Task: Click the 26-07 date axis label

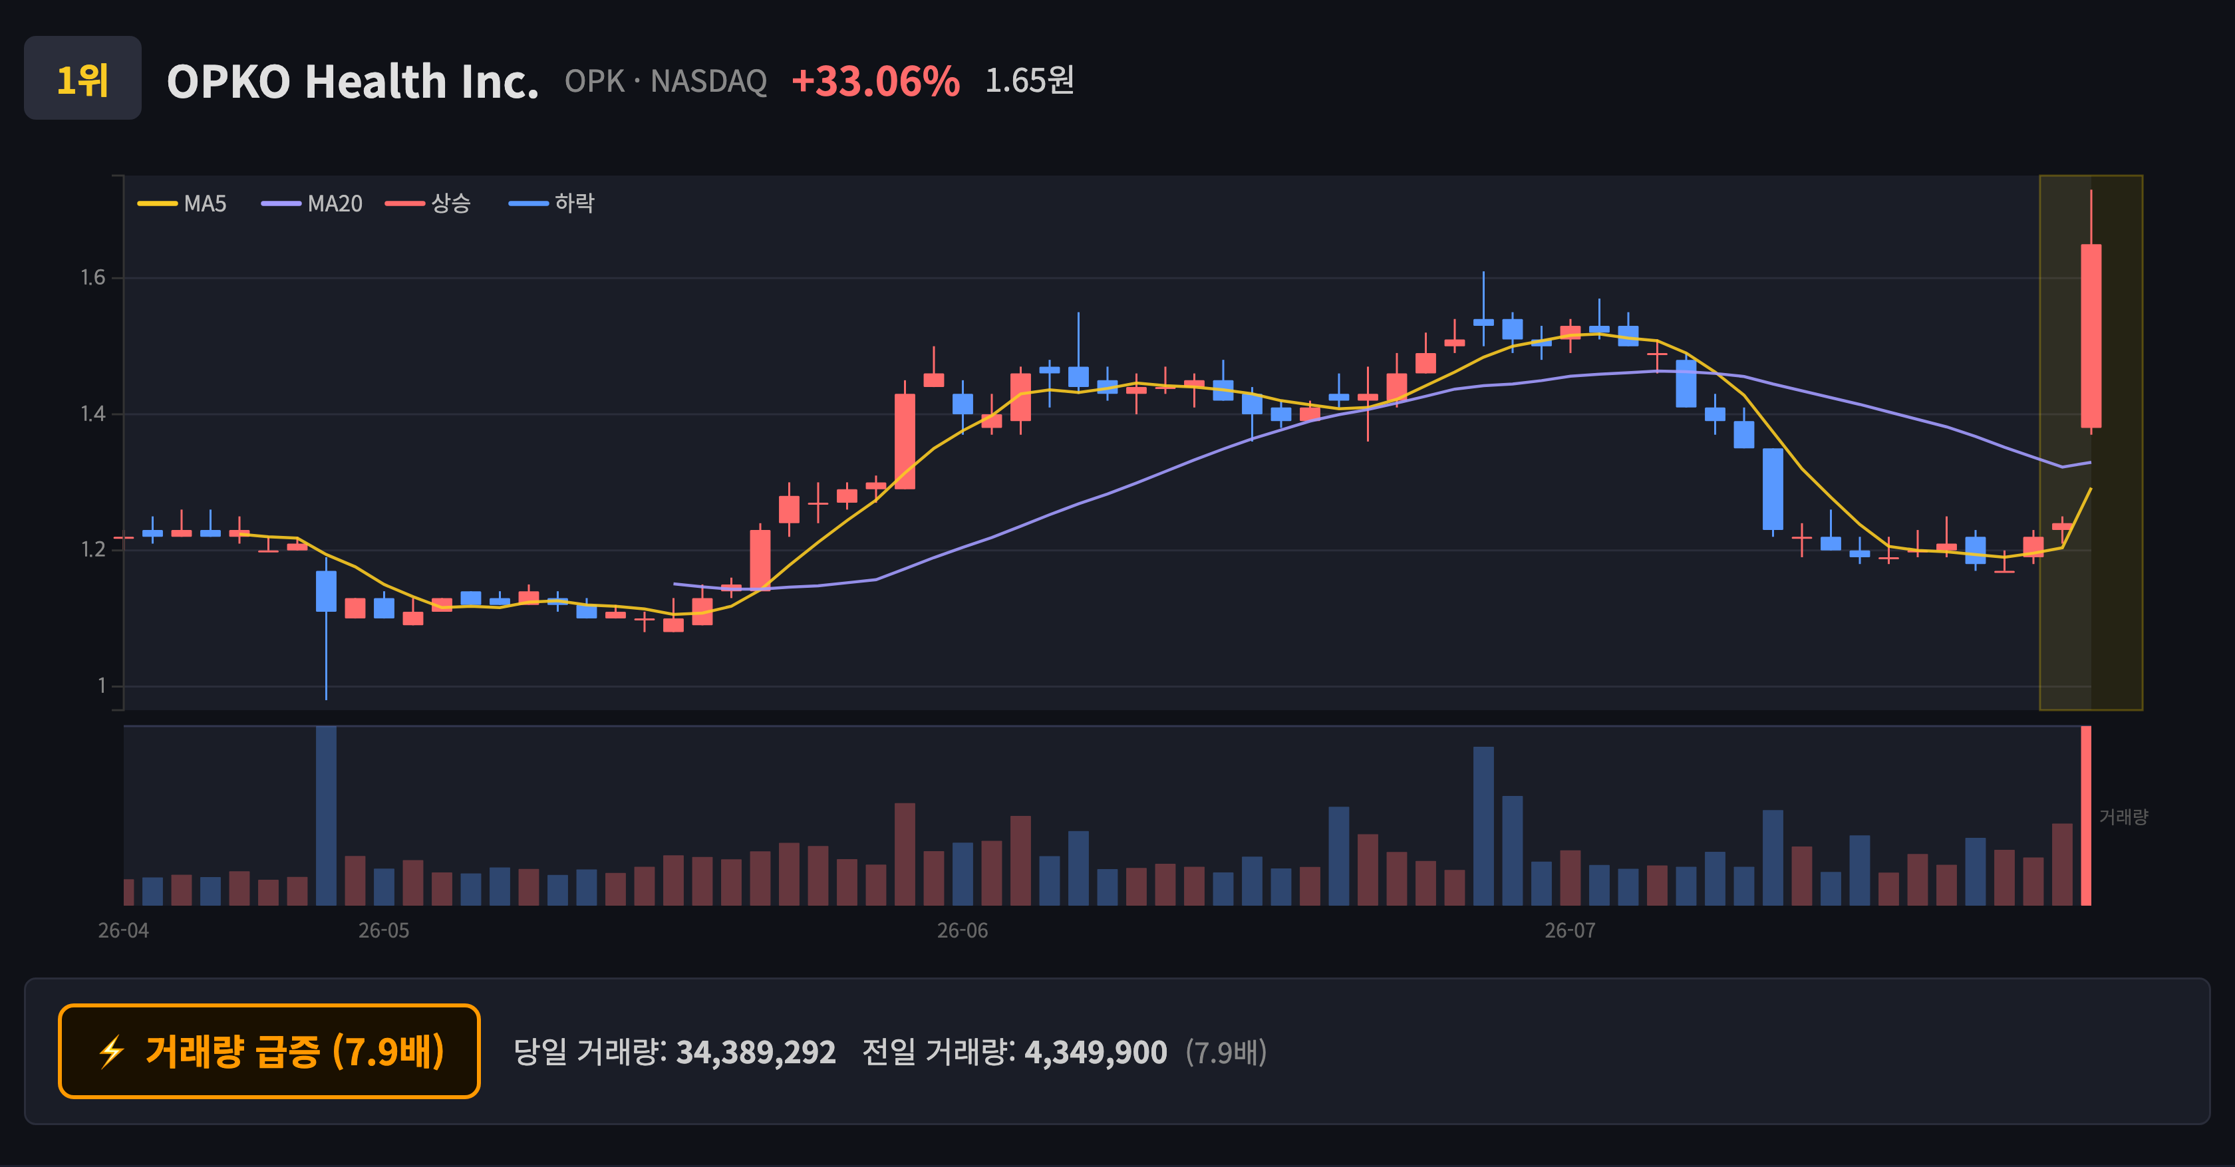Action: click(x=1570, y=930)
